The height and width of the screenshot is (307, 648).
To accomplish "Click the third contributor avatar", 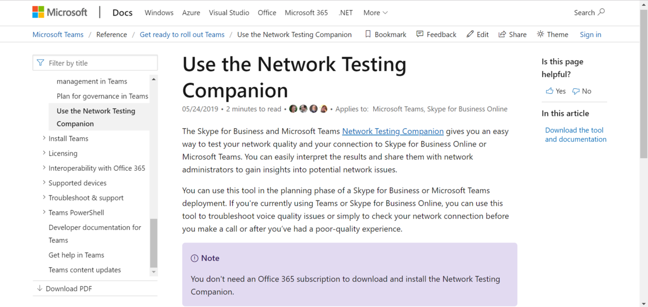I will [x=314, y=109].
